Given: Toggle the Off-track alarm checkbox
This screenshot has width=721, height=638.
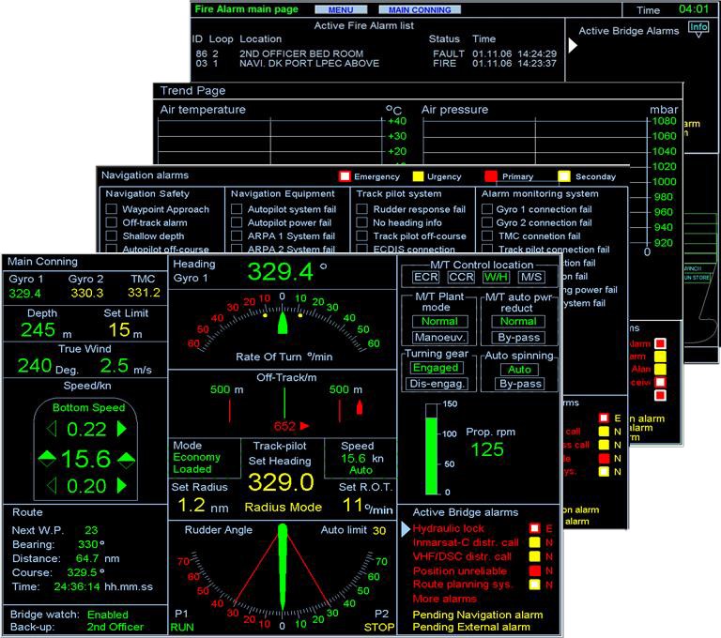Looking at the screenshot, I should [112, 222].
